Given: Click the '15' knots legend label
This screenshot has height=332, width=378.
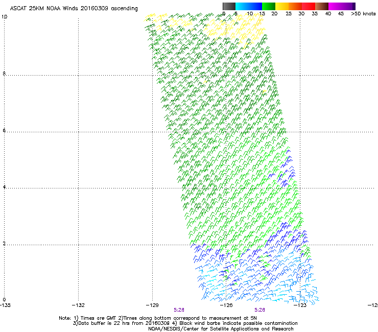Looking at the screenshot, I should pos(262,14).
